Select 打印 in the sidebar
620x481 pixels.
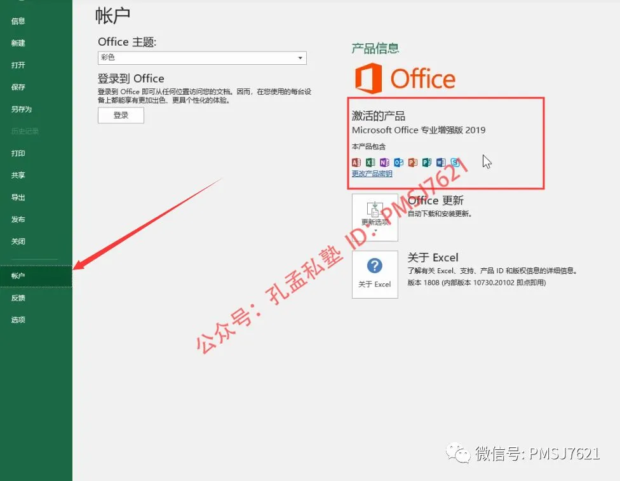(18, 153)
